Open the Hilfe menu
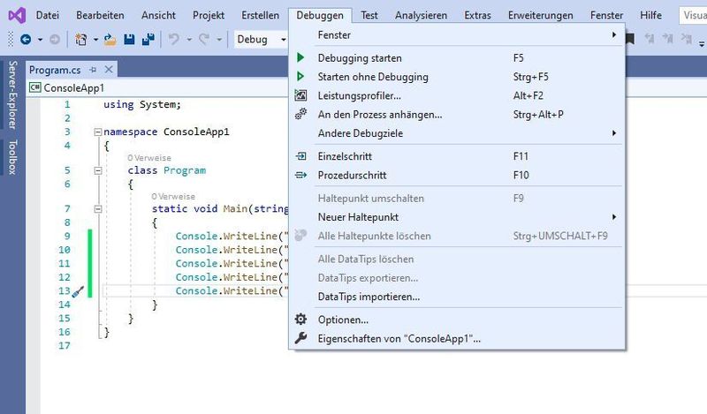Image resolution: width=707 pixels, height=414 pixels. click(650, 15)
